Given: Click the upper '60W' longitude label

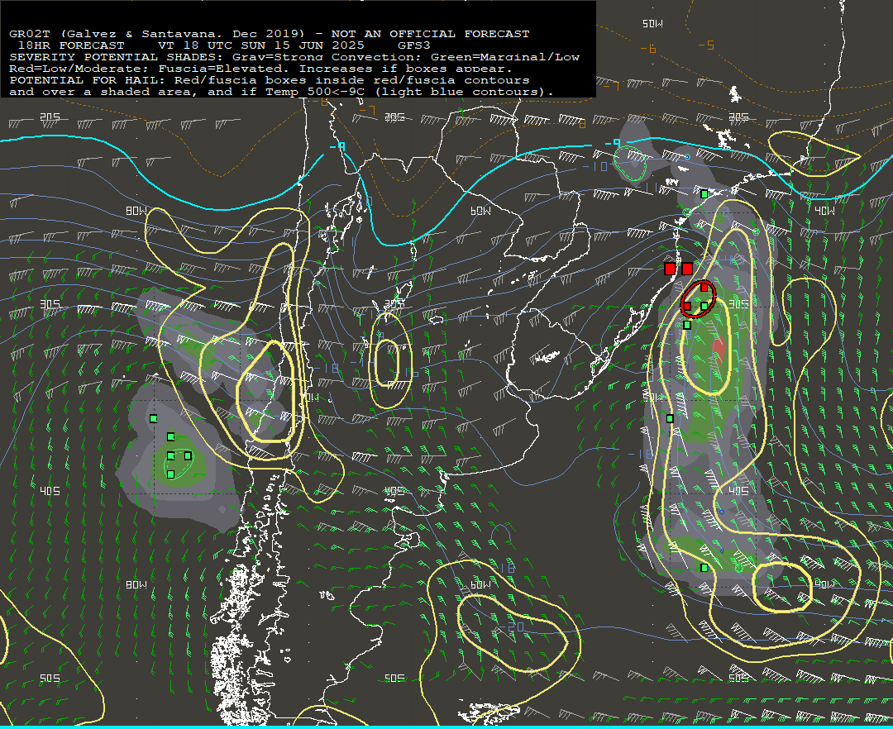Looking at the screenshot, I should point(480,211).
